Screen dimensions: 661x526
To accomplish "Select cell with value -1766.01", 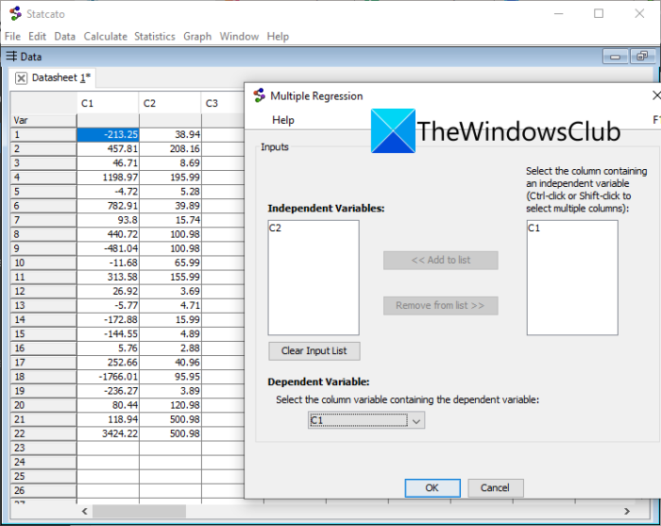I will point(108,377).
